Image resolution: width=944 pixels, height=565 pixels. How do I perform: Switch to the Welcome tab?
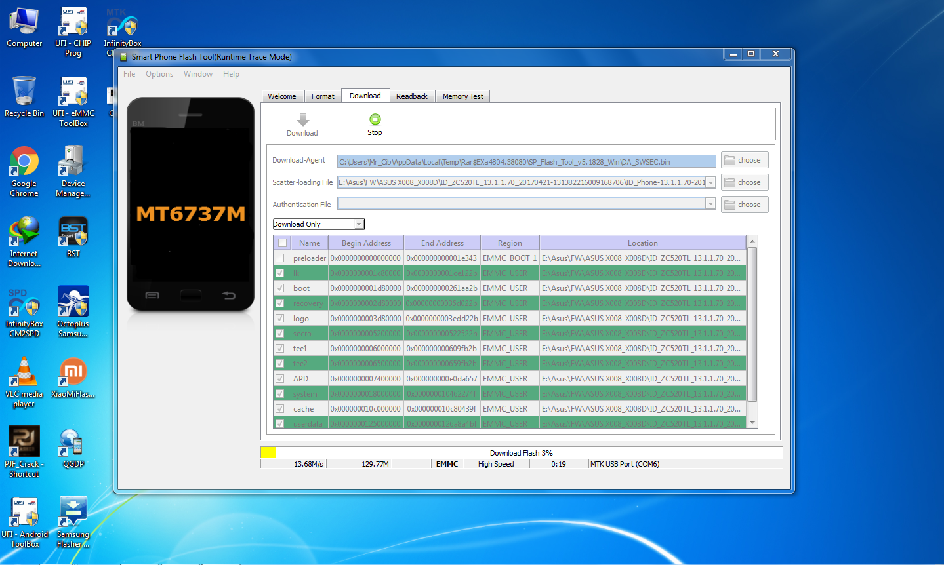pyautogui.click(x=282, y=96)
